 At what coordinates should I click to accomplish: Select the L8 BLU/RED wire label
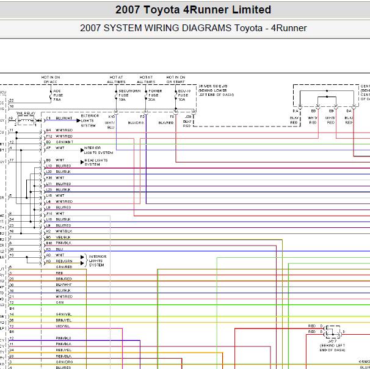coord(59,208)
